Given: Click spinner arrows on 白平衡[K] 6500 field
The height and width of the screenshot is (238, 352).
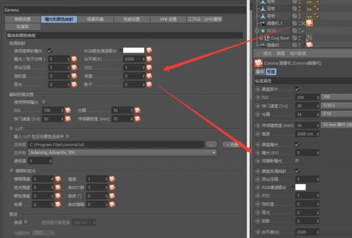Looking at the screenshot, I should coord(143,59).
